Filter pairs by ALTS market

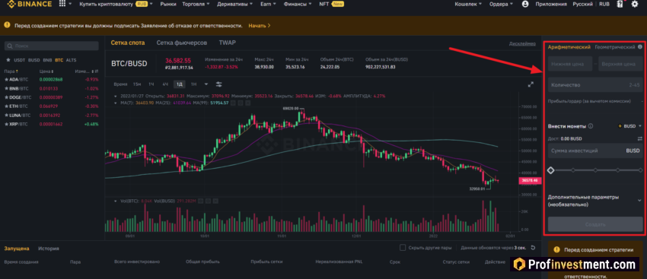71,60
